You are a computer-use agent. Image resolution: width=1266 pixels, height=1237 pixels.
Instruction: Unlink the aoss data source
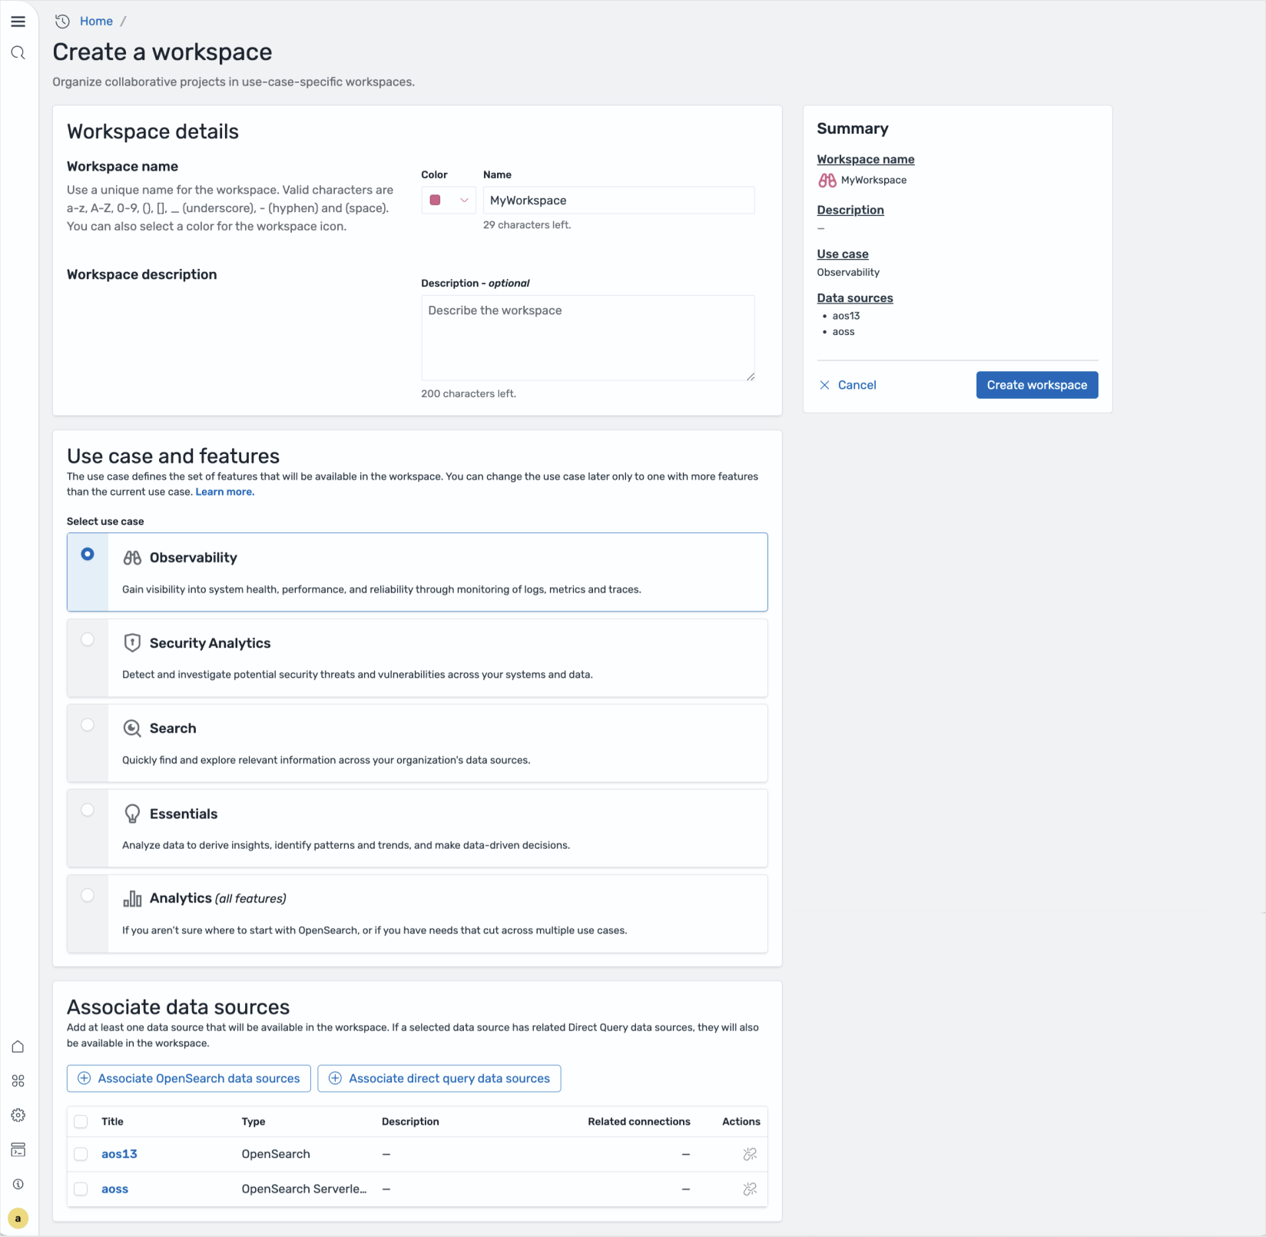coord(751,1189)
